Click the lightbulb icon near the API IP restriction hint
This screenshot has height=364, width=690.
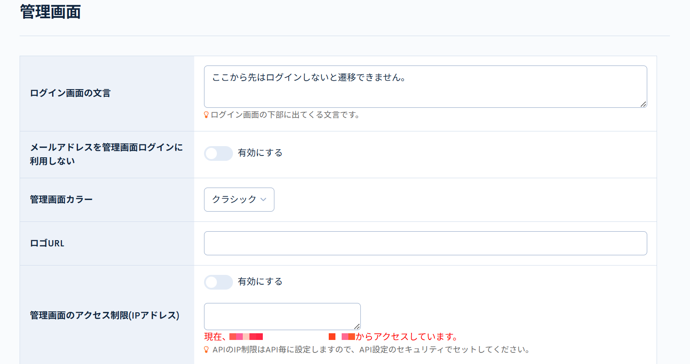click(206, 350)
